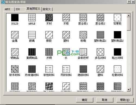Pick the 木材 hatch pattern
The width and height of the screenshot is (136, 105).
click(x=49, y=18)
